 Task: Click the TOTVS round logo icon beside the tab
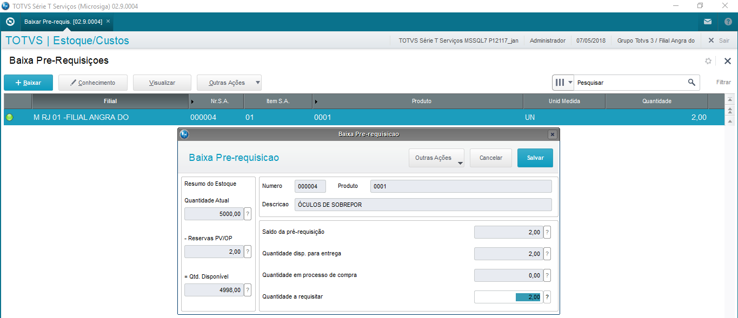pyautogui.click(x=10, y=22)
